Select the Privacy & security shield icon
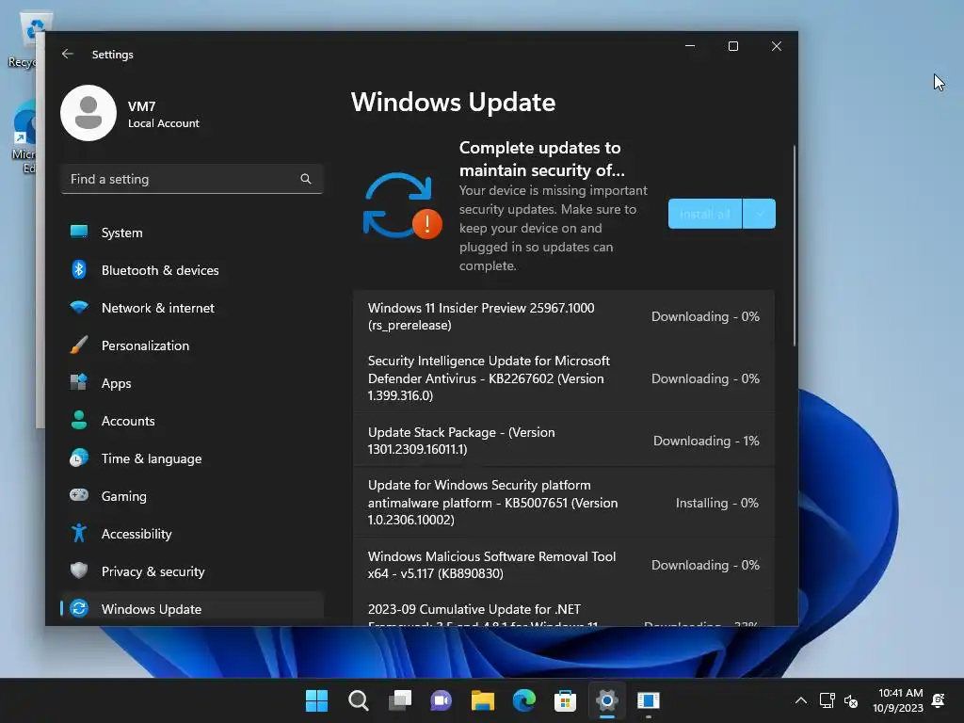 (x=79, y=570)
